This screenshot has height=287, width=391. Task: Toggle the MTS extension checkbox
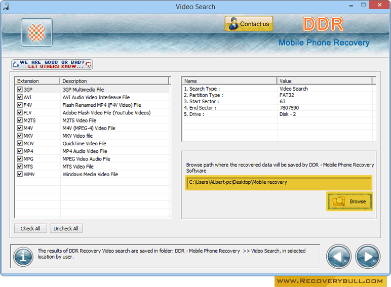click(x=20, y=167)
